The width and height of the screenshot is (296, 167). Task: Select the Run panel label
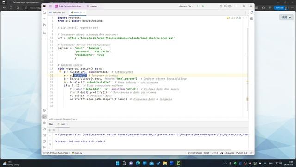pyautogui.click(x=51, y=124)
